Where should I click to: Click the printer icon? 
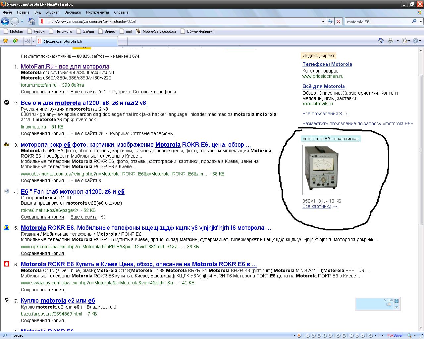(x=391, y=41)
